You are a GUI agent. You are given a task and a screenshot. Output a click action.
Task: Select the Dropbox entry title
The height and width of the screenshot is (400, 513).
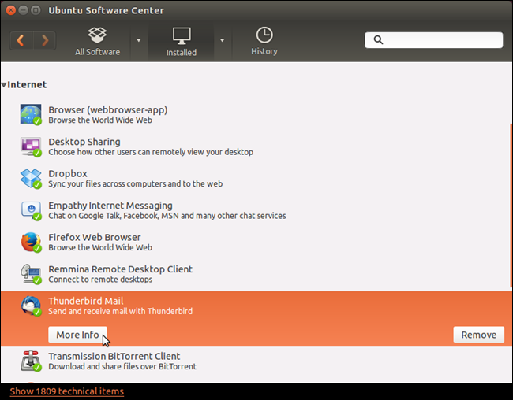(x=68, y=173)
